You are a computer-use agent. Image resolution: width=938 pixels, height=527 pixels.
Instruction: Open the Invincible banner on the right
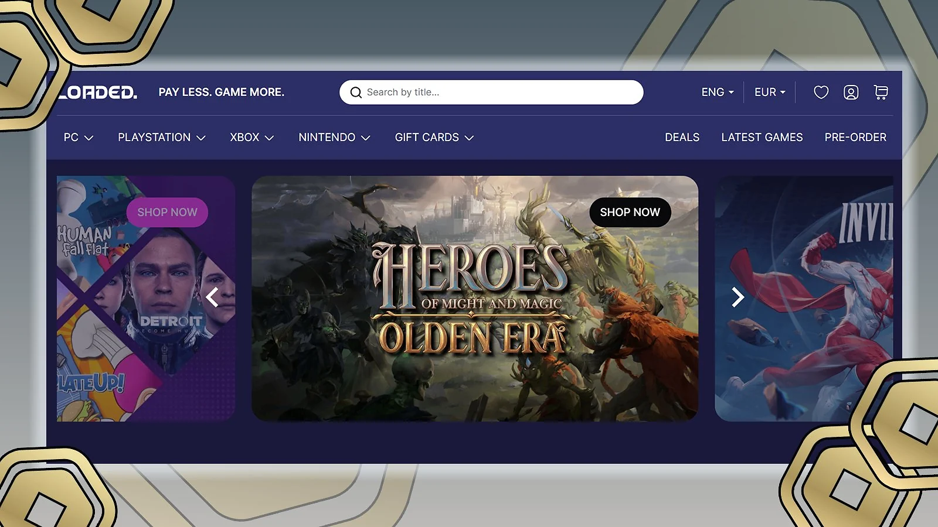804,299
